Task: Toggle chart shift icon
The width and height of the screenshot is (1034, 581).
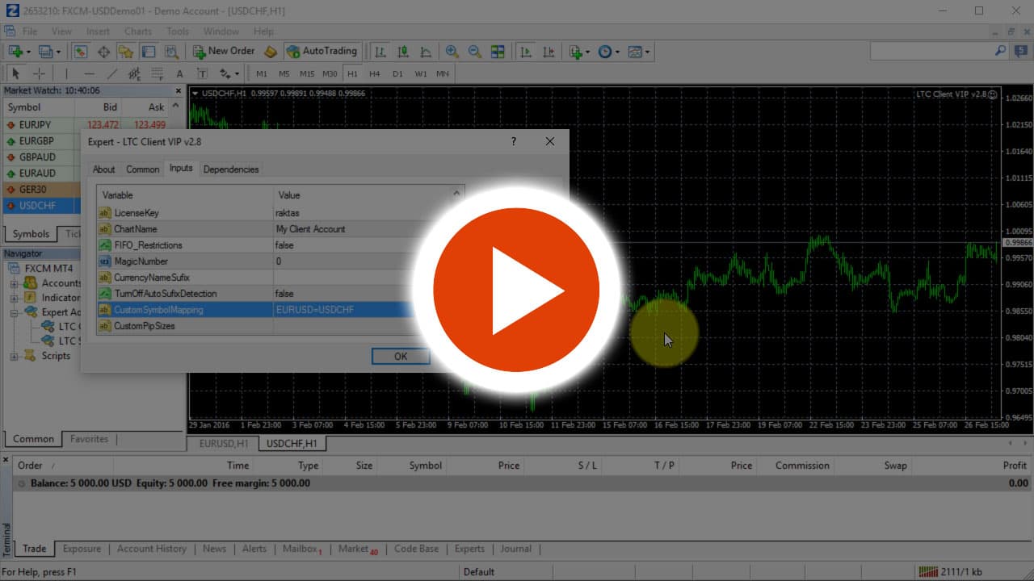Action: pyautogui.click(x=549, y=51)
